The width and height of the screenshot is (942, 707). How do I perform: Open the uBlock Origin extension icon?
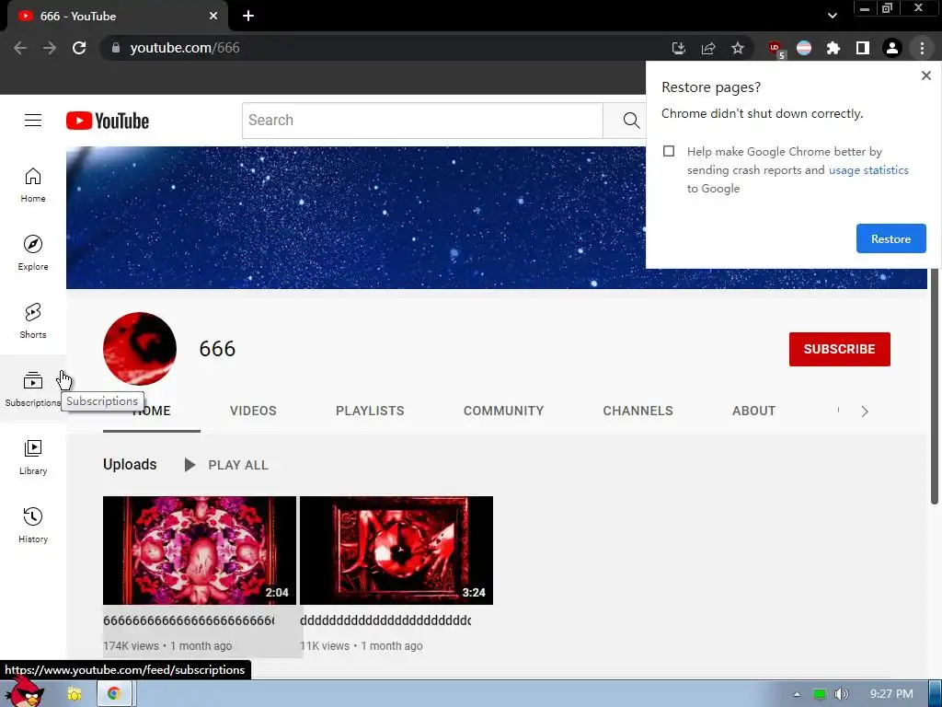tap(775, 48)
